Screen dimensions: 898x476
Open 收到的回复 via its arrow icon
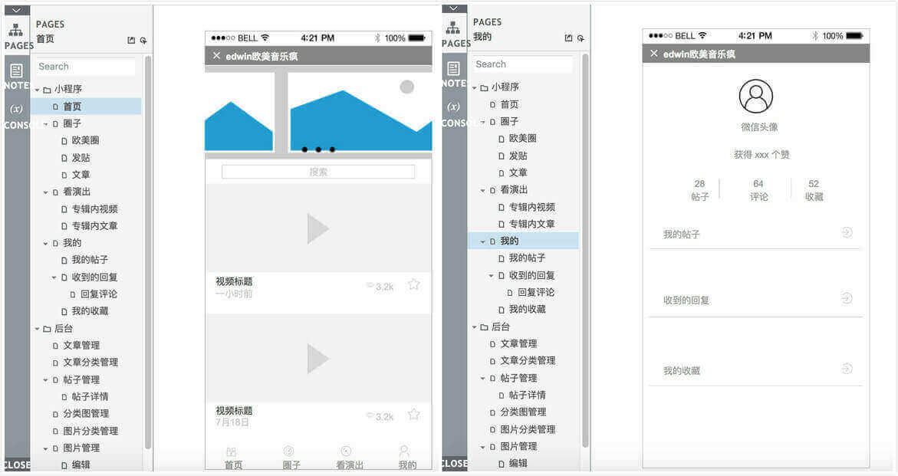847,298
